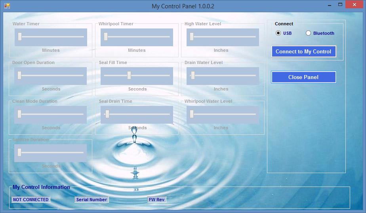366x213 pixels.
Task: Click Connect to My Control button
Action: (303, 51)
